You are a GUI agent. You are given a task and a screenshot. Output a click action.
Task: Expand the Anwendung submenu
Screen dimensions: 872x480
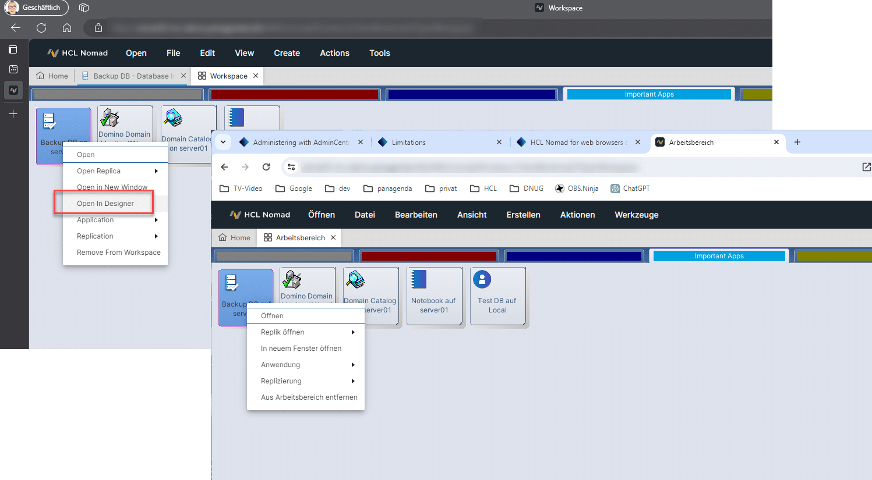(306, 365)
